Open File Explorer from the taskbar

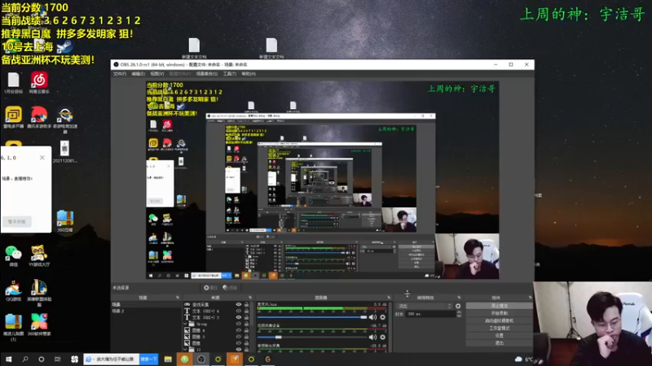pyautogui.click(x=168, y=359)
